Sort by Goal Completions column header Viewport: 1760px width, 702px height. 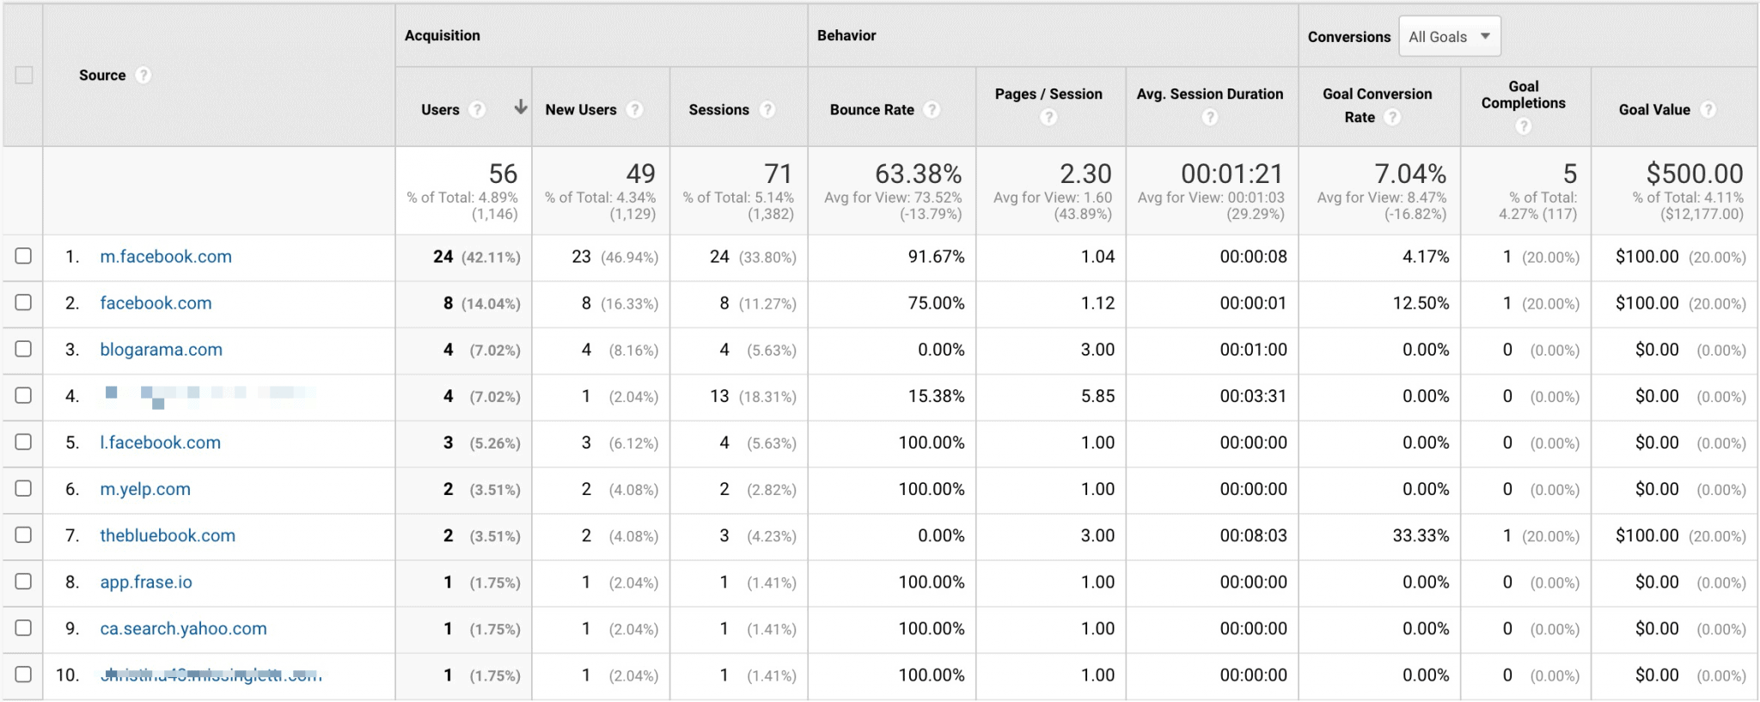pos(1523,95)
